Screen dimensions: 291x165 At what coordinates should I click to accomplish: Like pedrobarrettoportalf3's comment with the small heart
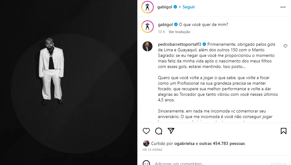point(285,46)
